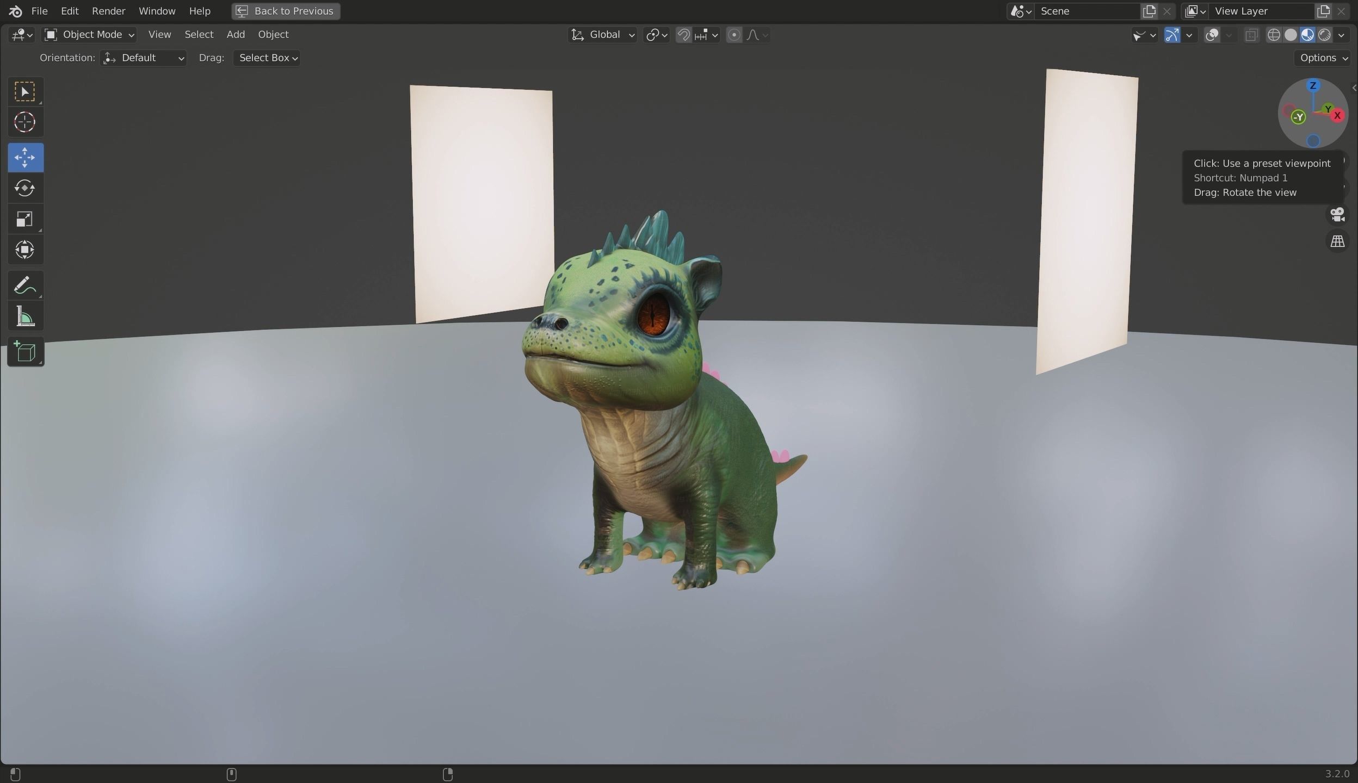
Task: Select the Move tool
Action: (25, 158)
